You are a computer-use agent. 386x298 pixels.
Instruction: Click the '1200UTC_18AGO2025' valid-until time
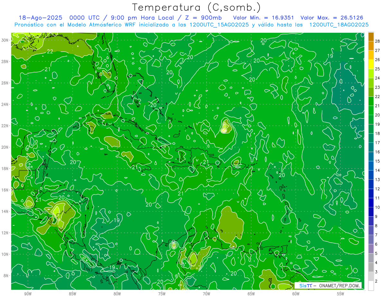point(339,25)
